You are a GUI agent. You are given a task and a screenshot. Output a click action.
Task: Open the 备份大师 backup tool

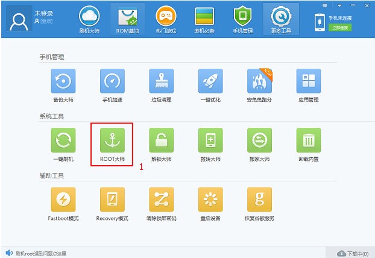pyautogui.click(x=63, y=81)
